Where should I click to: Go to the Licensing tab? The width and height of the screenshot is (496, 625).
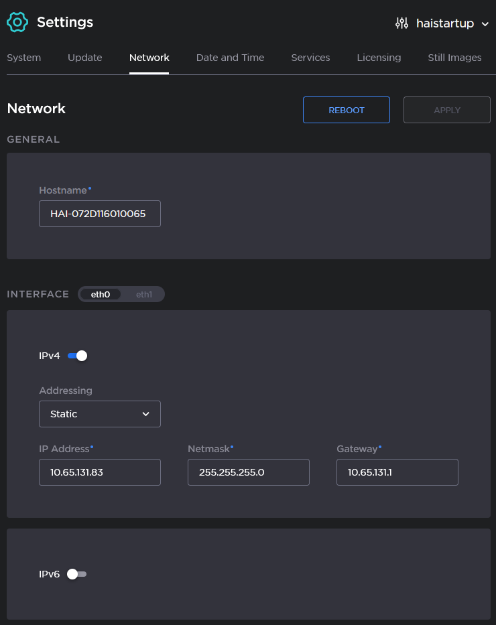point(379,58)
